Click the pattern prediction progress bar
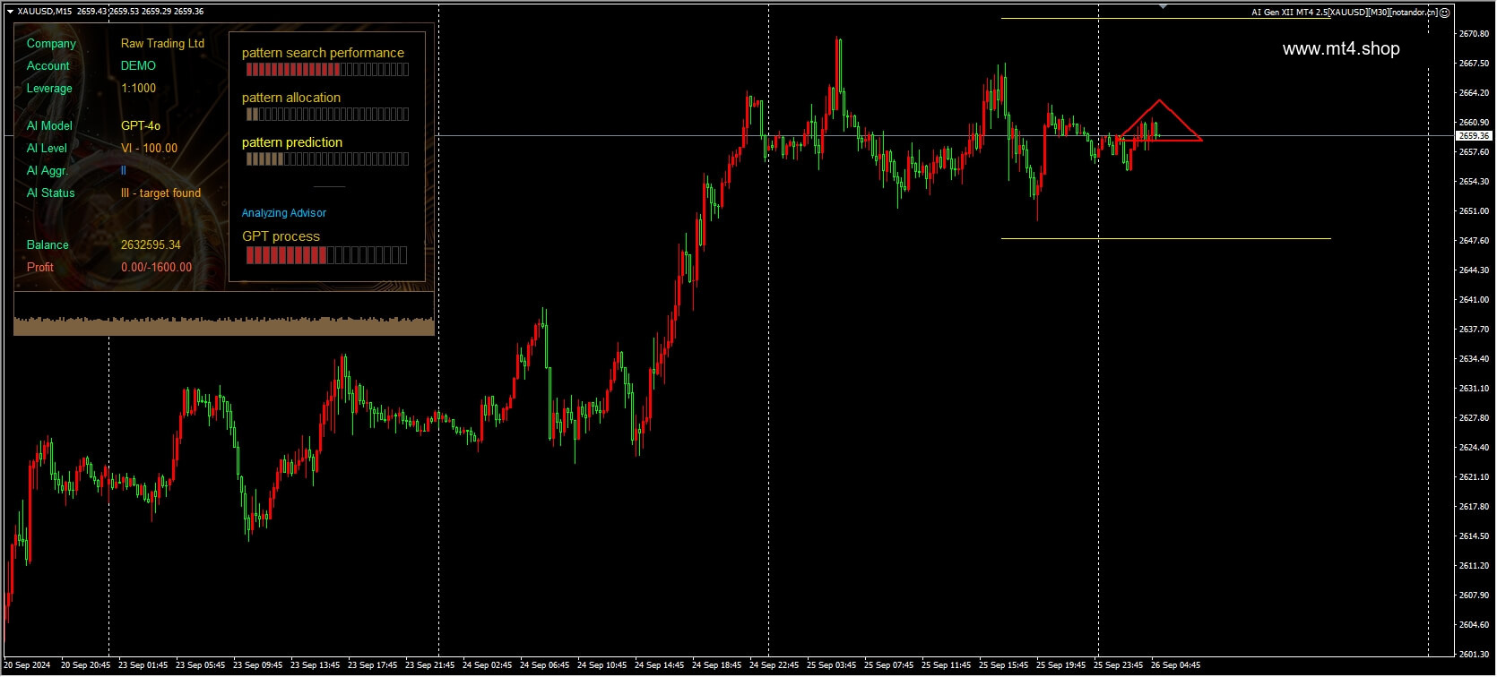 (x=327, y=159)
